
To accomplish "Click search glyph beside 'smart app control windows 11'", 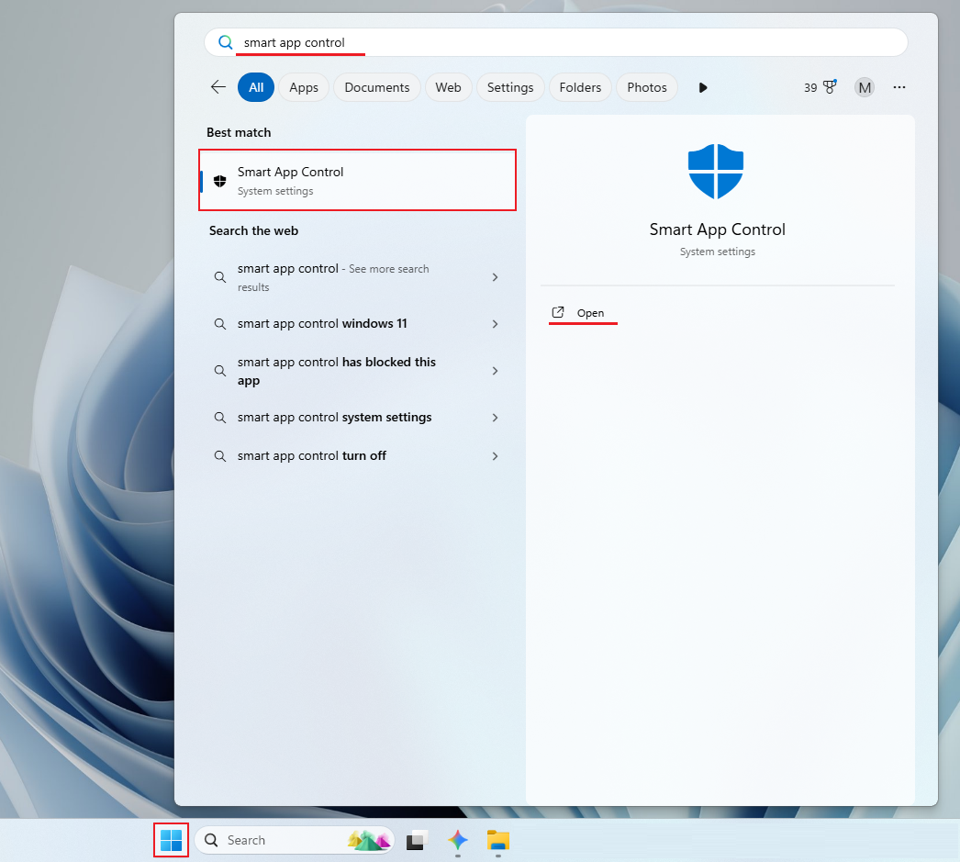I will [219, 324].
